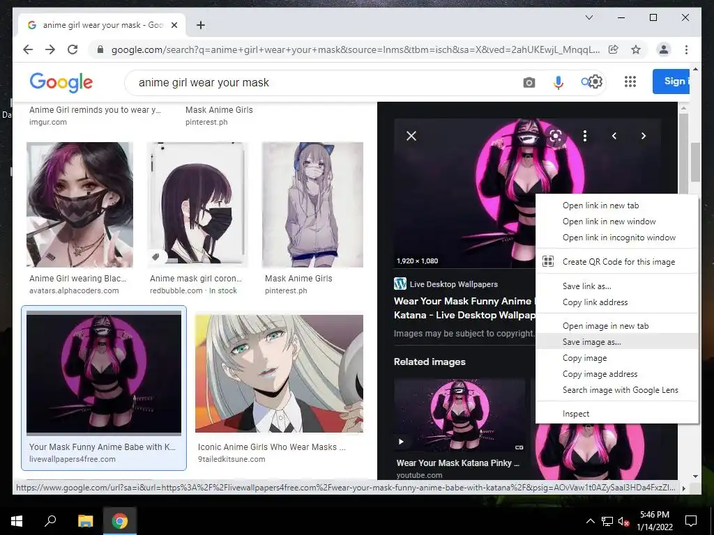This screenshot has width=714, height=535.
Task: Open Anime Girl wearing Black mask thumbnail
Action: coord(79,205)
